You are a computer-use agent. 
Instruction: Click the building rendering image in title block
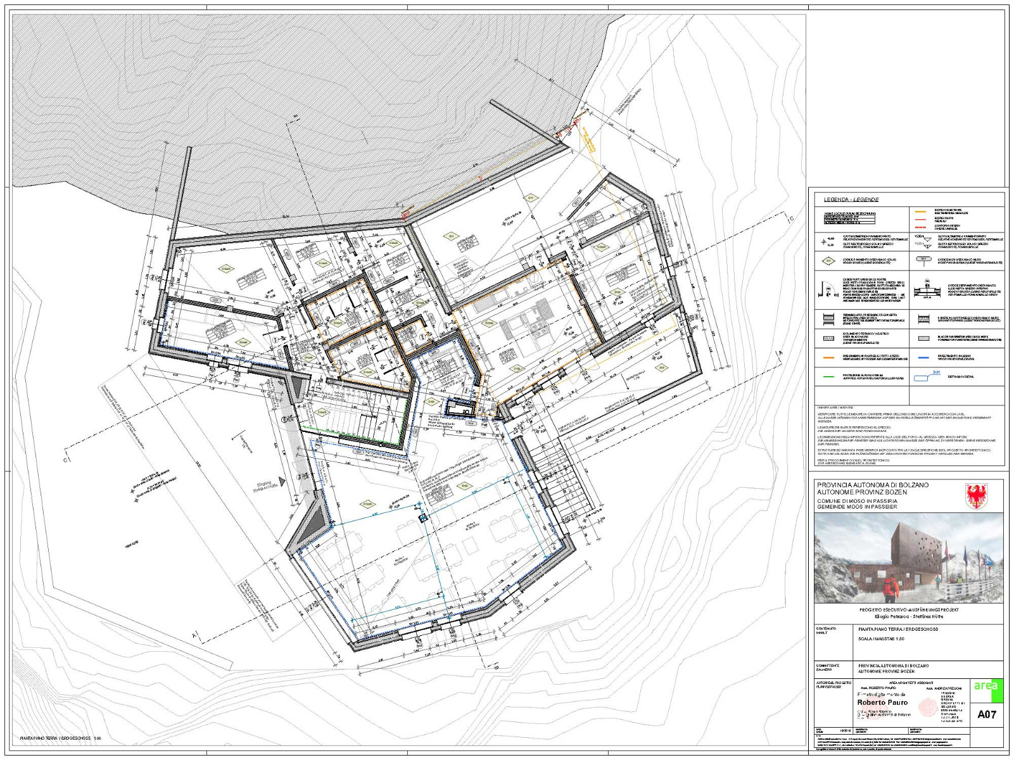pyautogui.click(x=909, y=557)
